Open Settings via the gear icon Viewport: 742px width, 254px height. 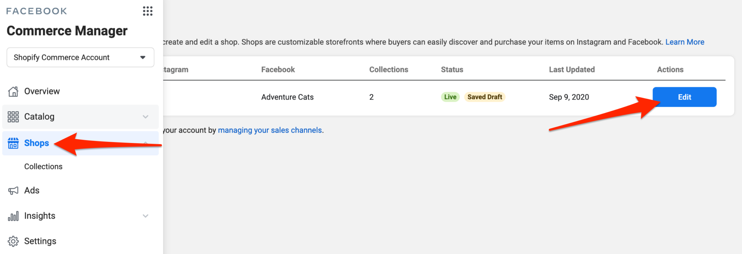click(13, 241)
